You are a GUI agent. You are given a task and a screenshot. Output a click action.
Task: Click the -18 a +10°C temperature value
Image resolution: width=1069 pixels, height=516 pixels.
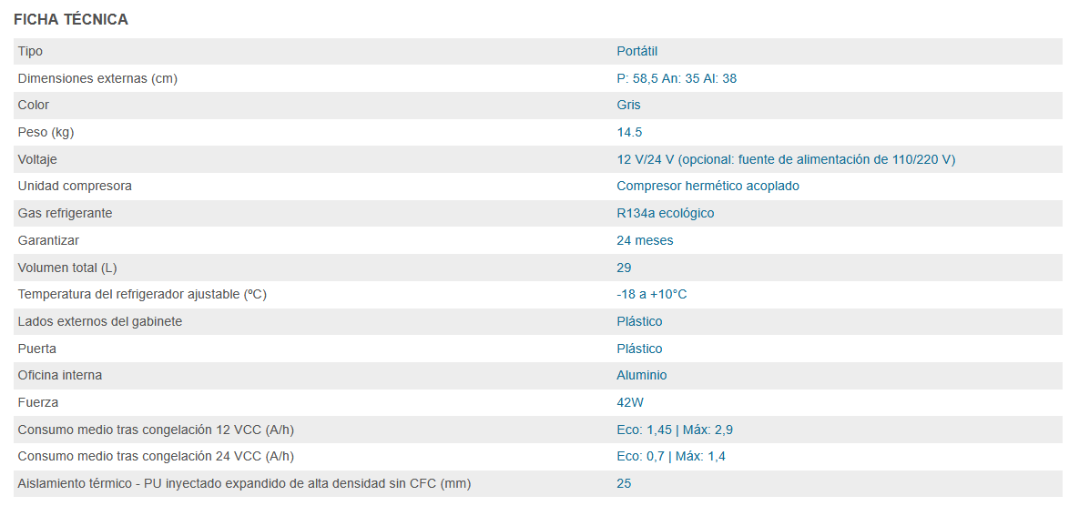pyautogui.click(x=651, y=294)
